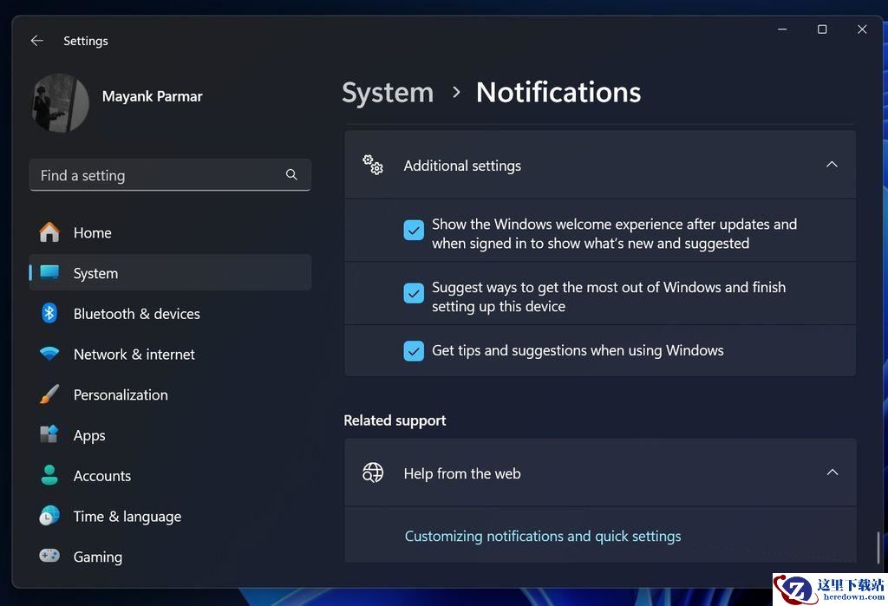Image resolution: width=888 pixels, height=606 pixels.
Task: Click the Related support heading
Action: pos(395,420)
